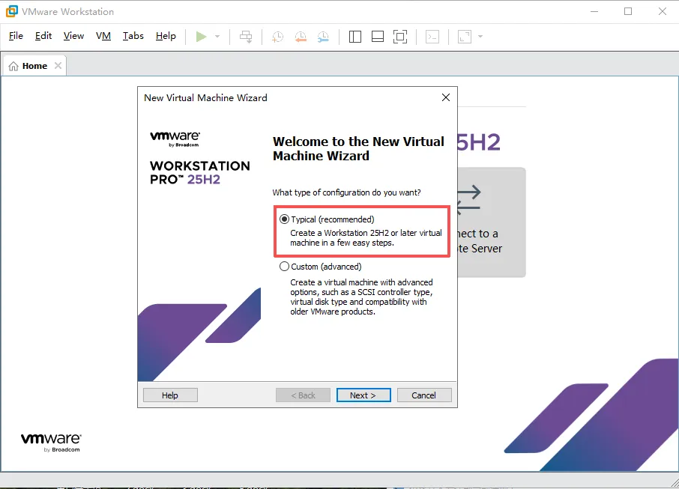Click the VMware Workstation title bar icon

[12, 11]
